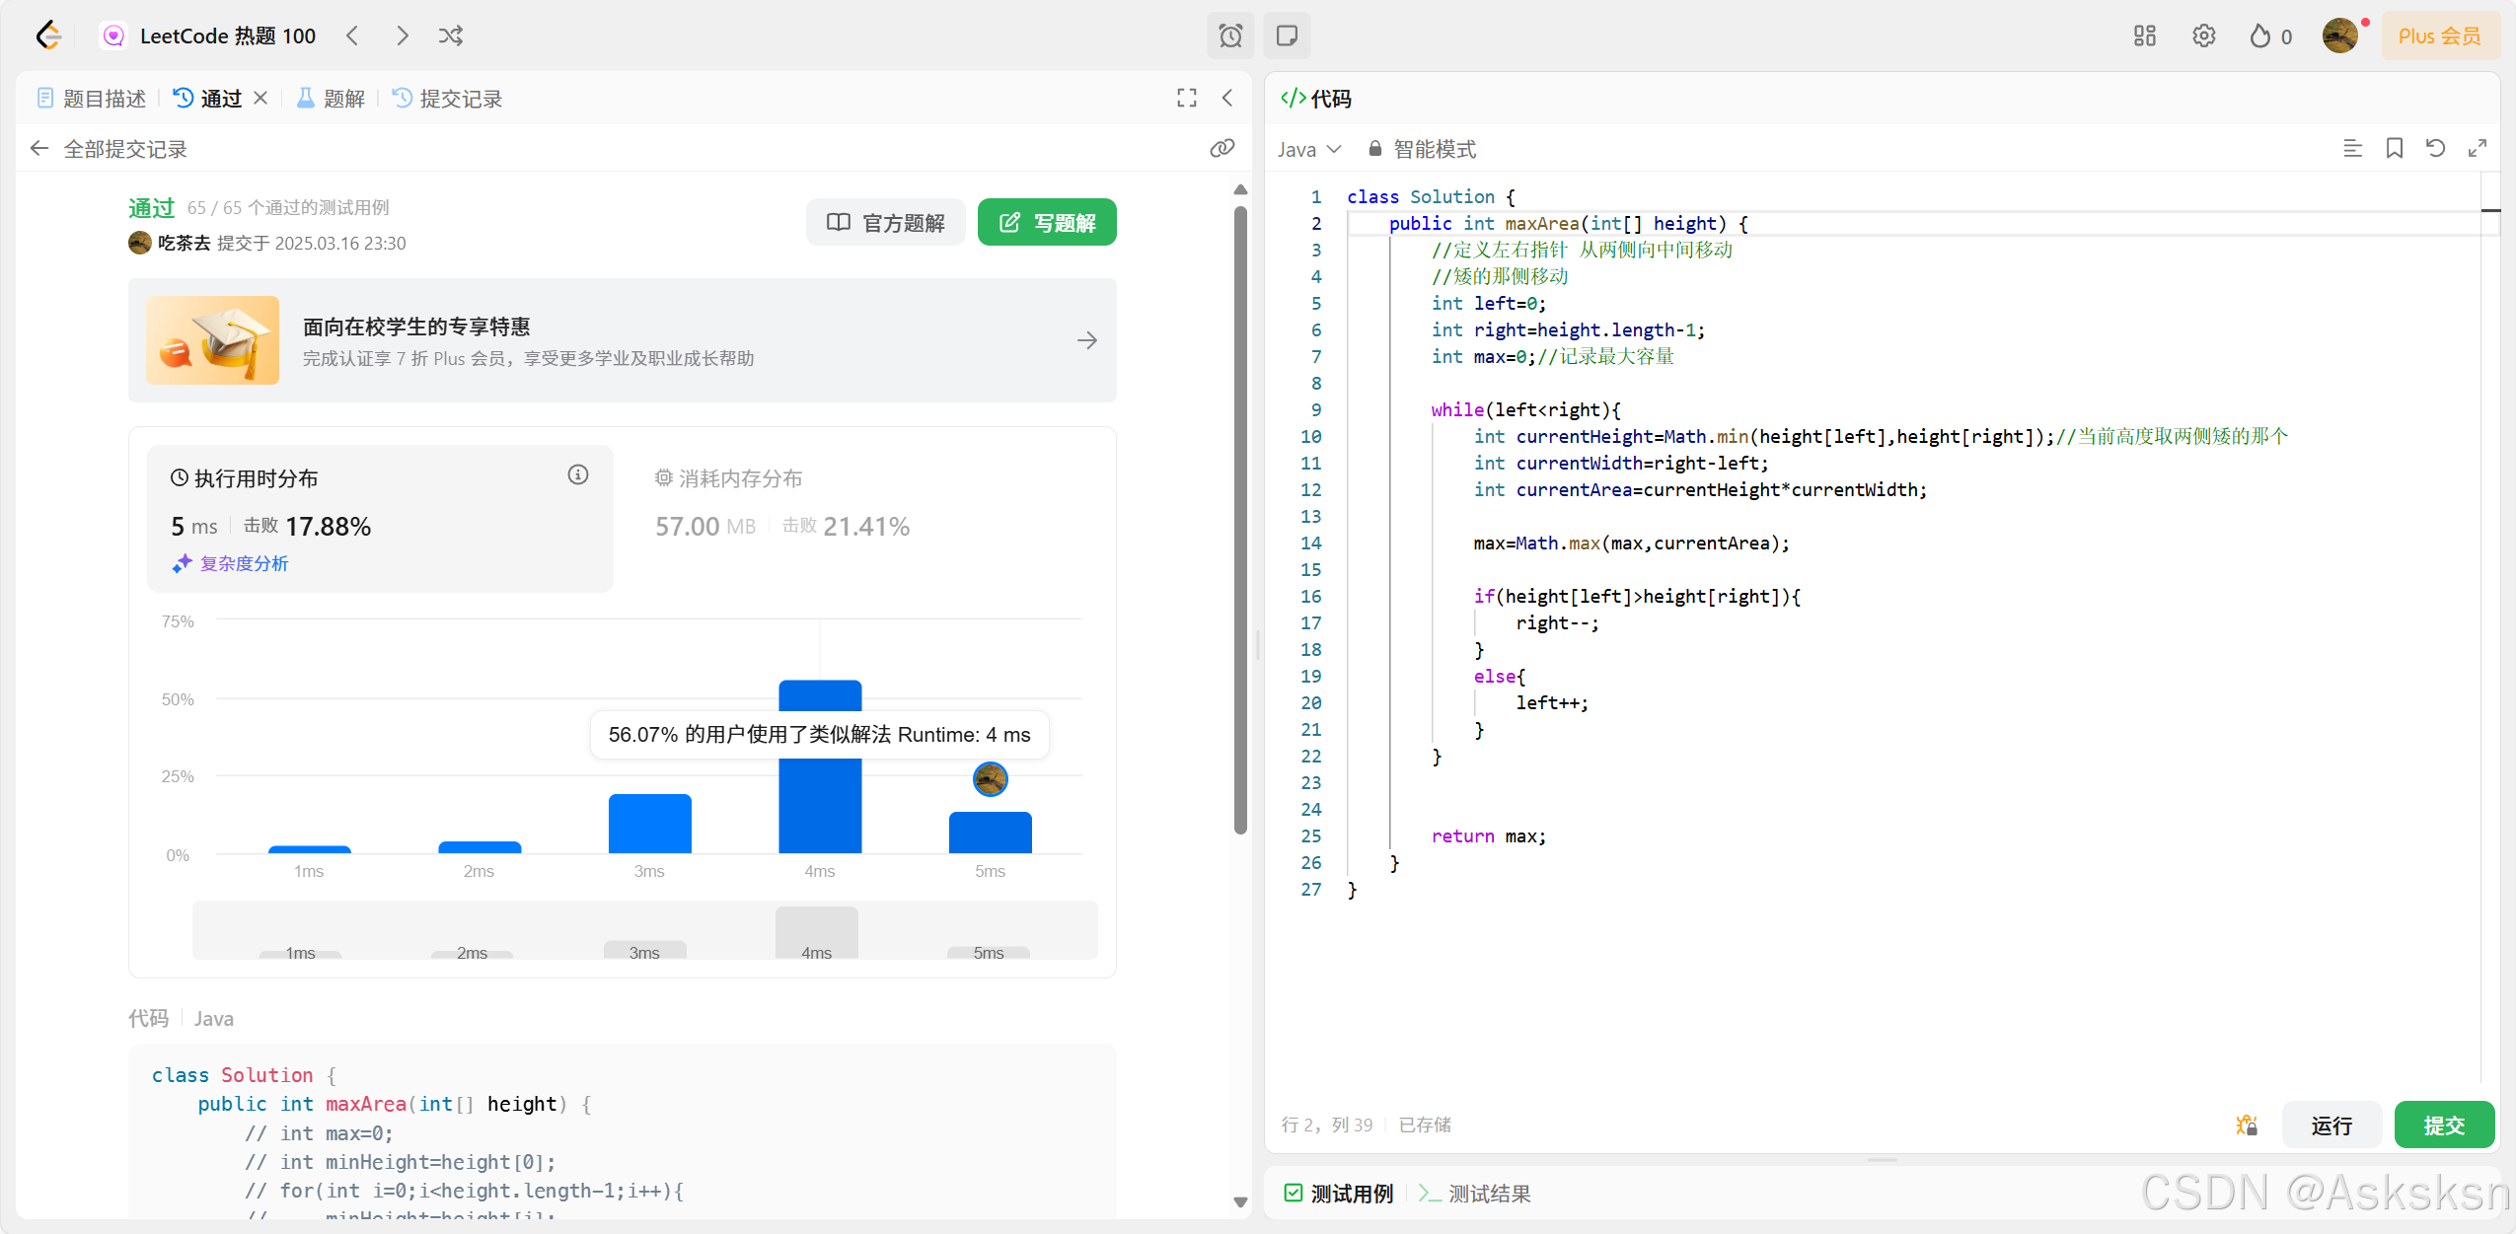Image resolution: width=2516 pixels, height=1234 pixels.
Task: Open the alarm timer icon
Action: (1230, 36)
